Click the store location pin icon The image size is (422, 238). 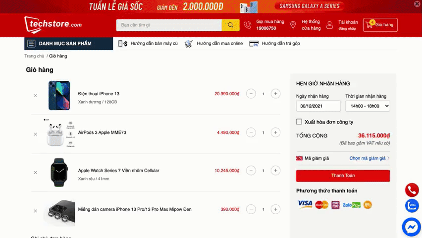click(293, 25)
